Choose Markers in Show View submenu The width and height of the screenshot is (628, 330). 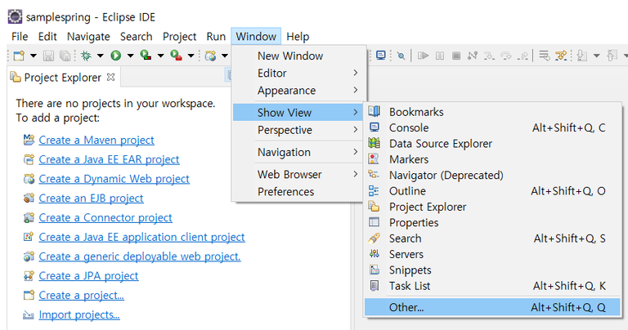pos(492,159)
